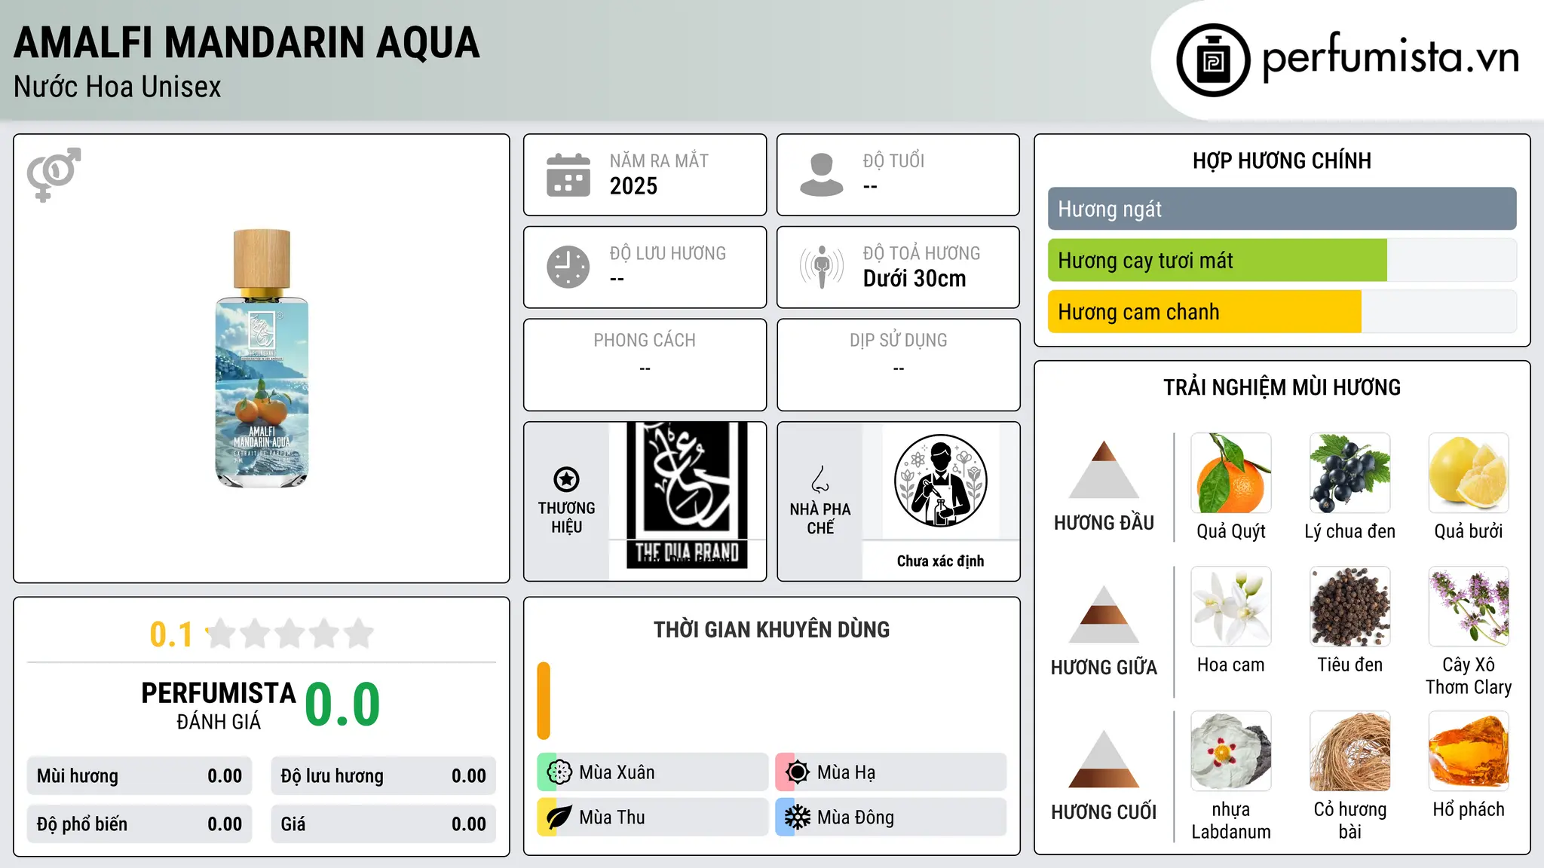
Task: Open the Amalfi Mandarin Aqua bottle image
Action: (262, 359)
